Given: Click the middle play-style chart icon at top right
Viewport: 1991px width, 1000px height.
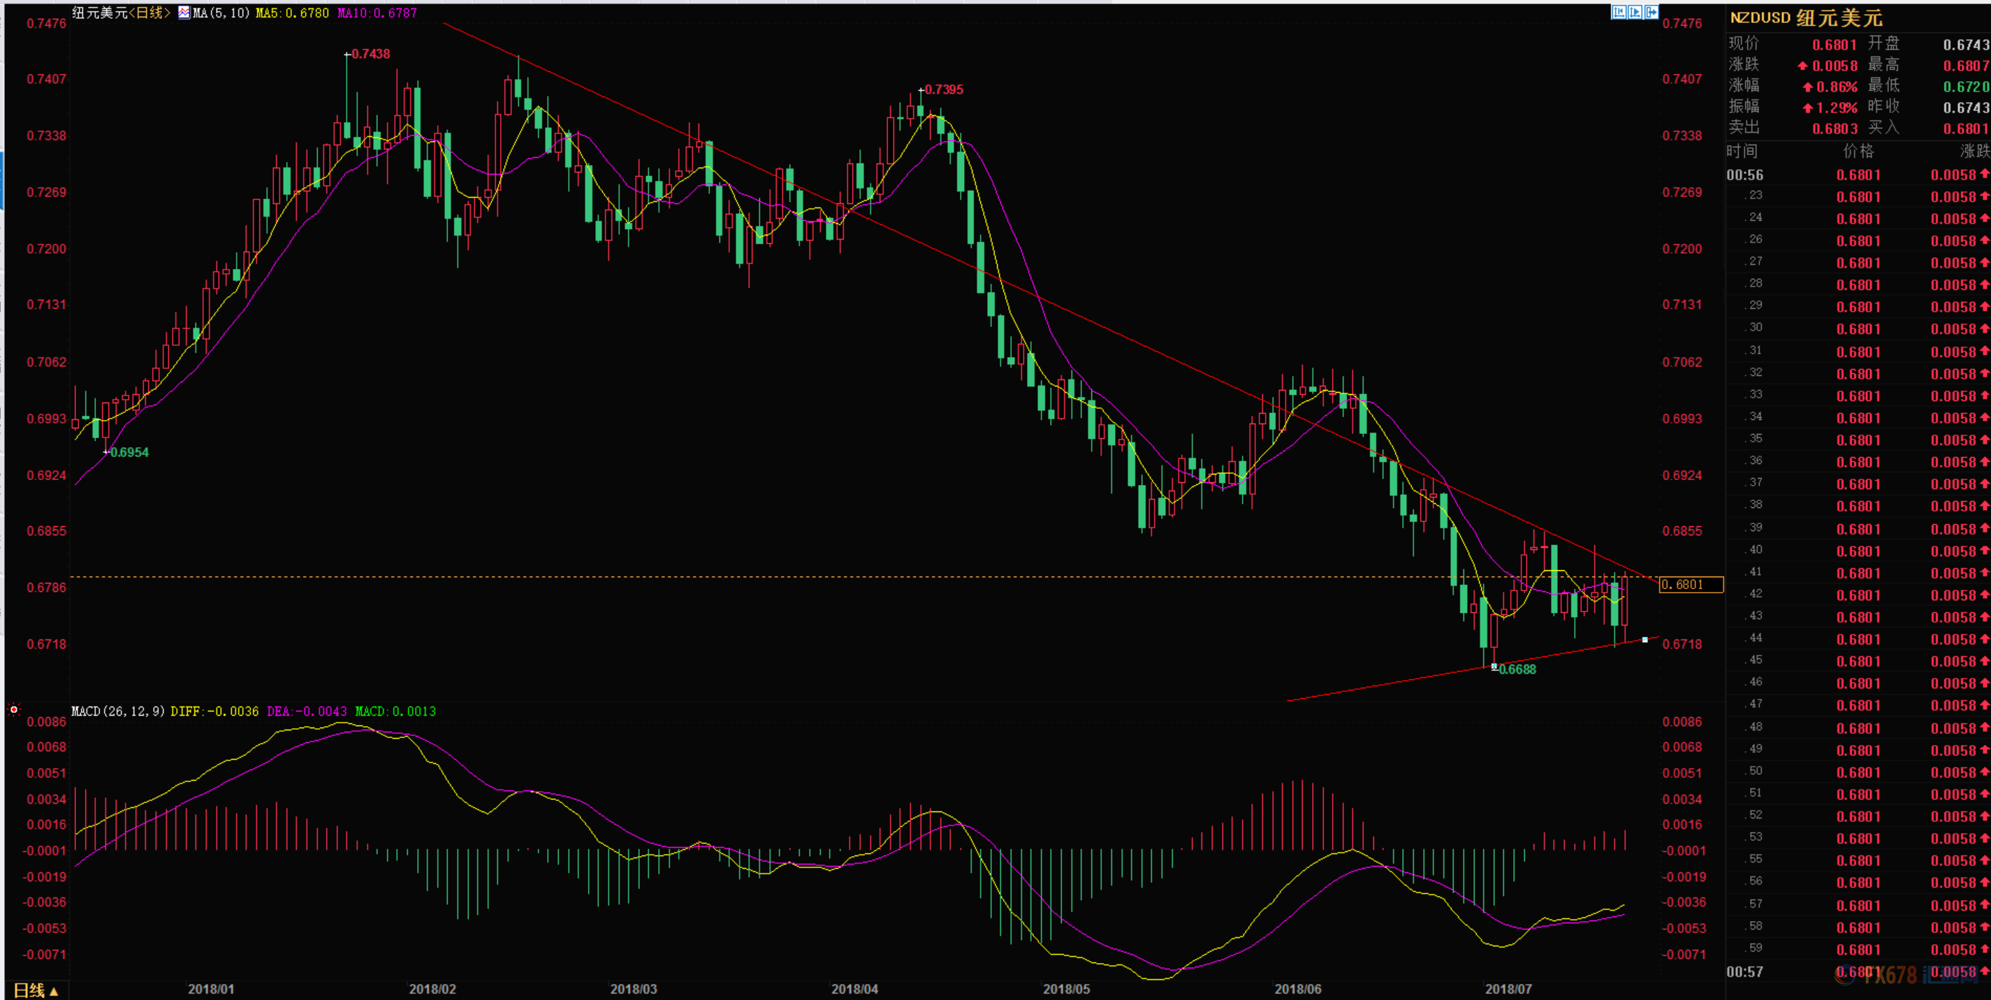Looking at the screenshot, I should pos(1634,12).
